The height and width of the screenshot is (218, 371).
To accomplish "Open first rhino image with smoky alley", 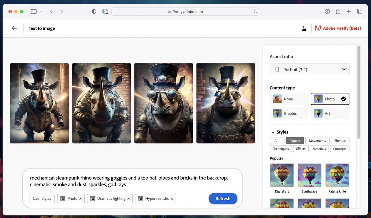I will click(39, 103).
